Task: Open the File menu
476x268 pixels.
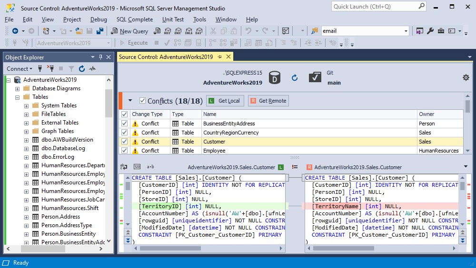Action: pyautogui.click(x=9, y=19)
